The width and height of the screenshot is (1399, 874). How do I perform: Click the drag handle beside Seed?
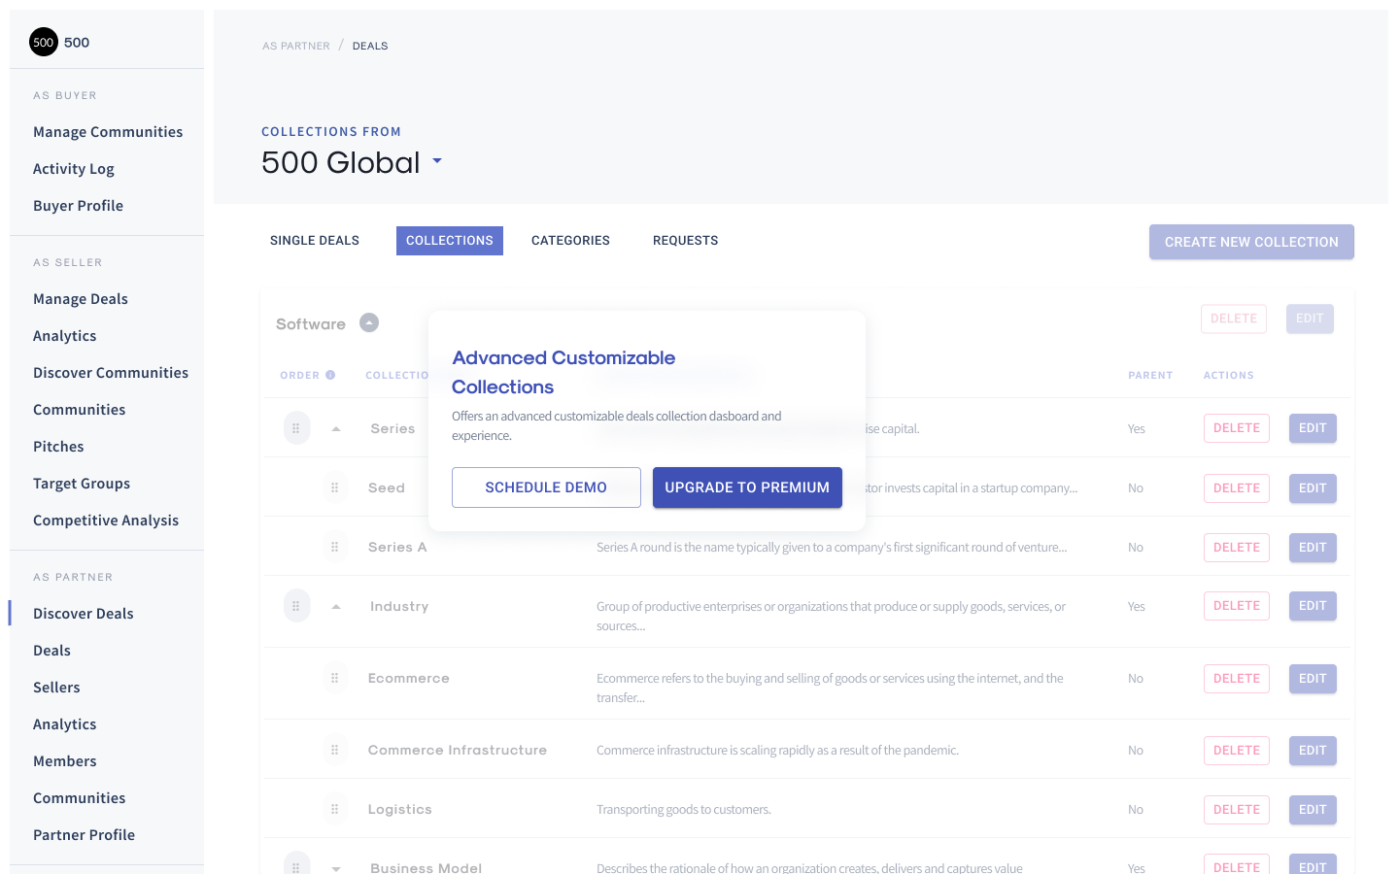point(334,487)
